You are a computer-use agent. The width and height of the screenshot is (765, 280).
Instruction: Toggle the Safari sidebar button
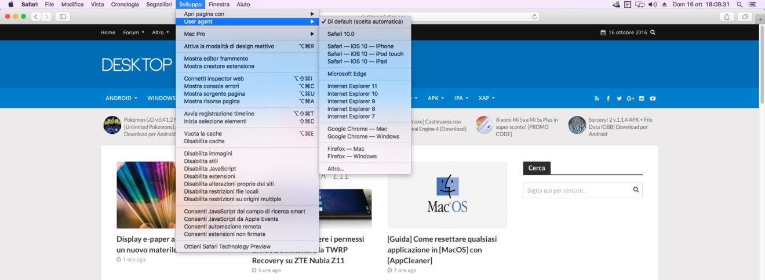[x=63, y=17]
